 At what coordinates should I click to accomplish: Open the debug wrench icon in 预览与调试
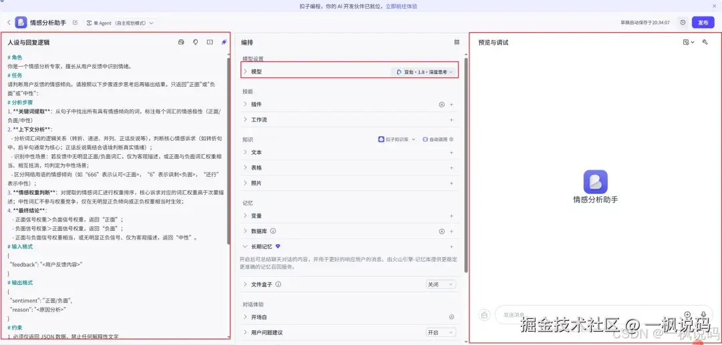(705, 42)
